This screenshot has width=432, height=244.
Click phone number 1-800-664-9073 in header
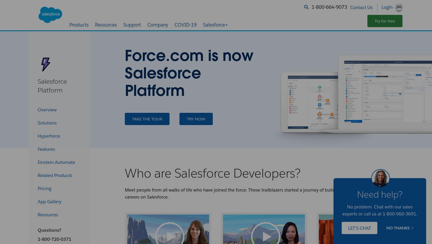pyautogui.click(x=329, y=7)
